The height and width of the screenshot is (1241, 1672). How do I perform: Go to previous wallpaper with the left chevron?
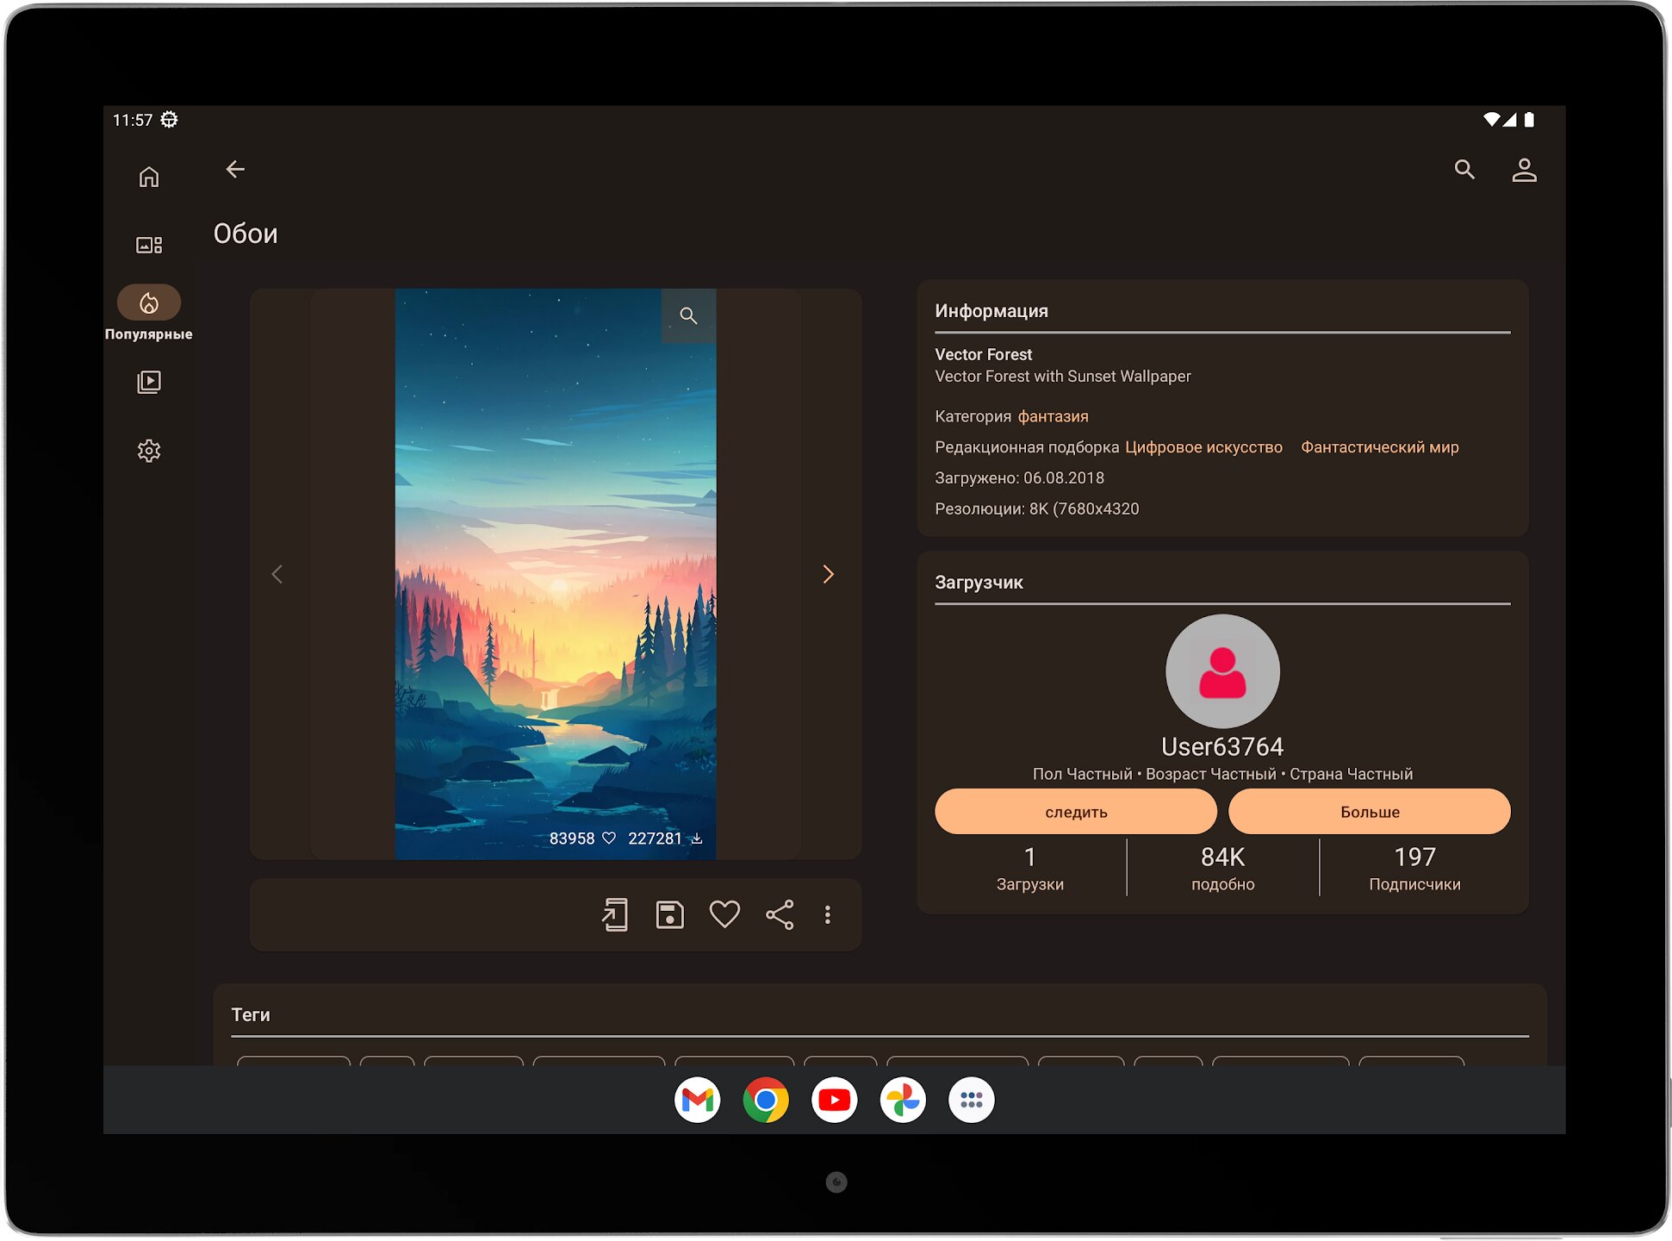click(277, 574)
